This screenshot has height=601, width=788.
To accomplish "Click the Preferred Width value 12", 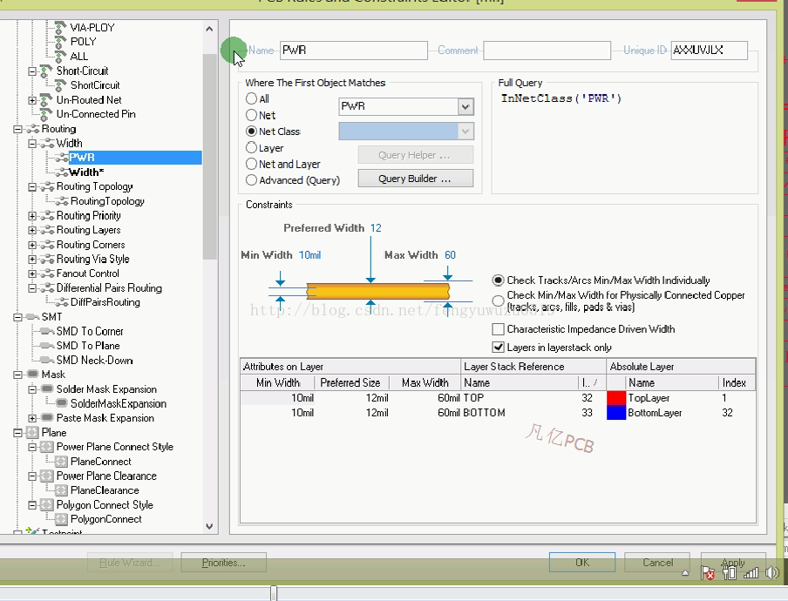I will pyautogui.click(x=376, y=228).
